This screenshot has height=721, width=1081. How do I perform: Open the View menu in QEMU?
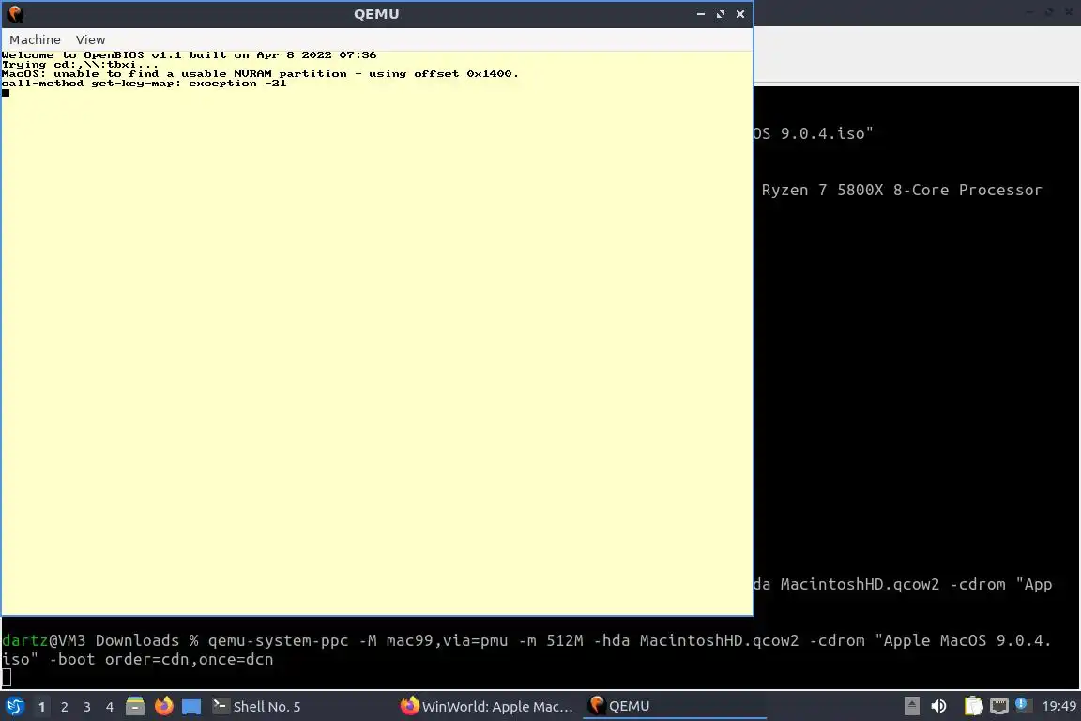(x=90, y=40)
